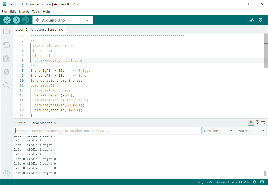Click the int trigPin = 12; line
This screenshot has width=268, height=185.
(x=47, y=71)
